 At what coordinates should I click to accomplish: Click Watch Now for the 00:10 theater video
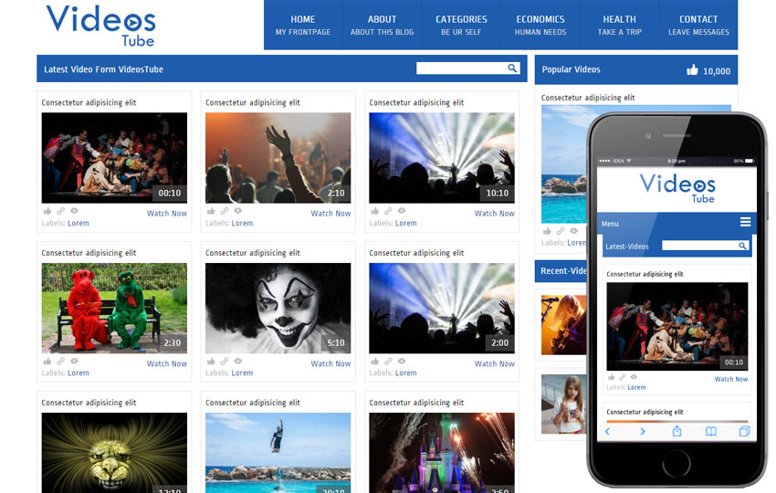click(167, 214)
